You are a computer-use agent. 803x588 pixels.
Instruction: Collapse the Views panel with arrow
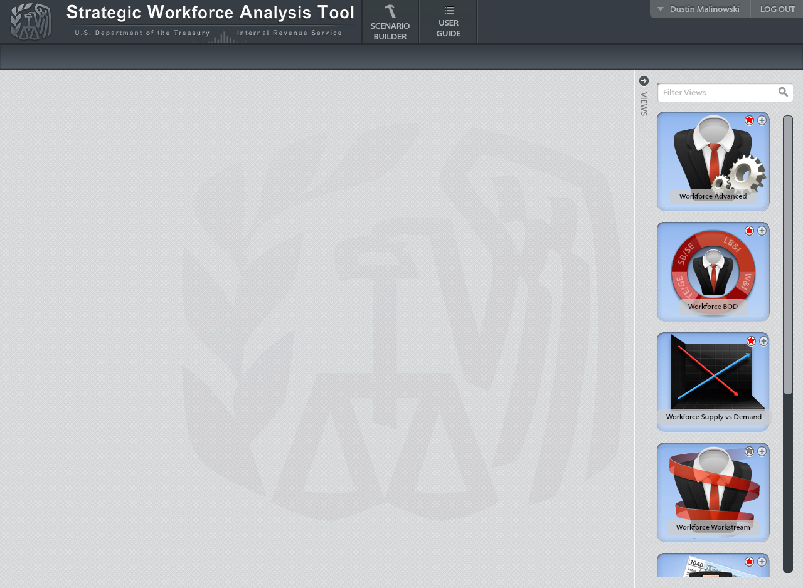click(x=644, y=81)
